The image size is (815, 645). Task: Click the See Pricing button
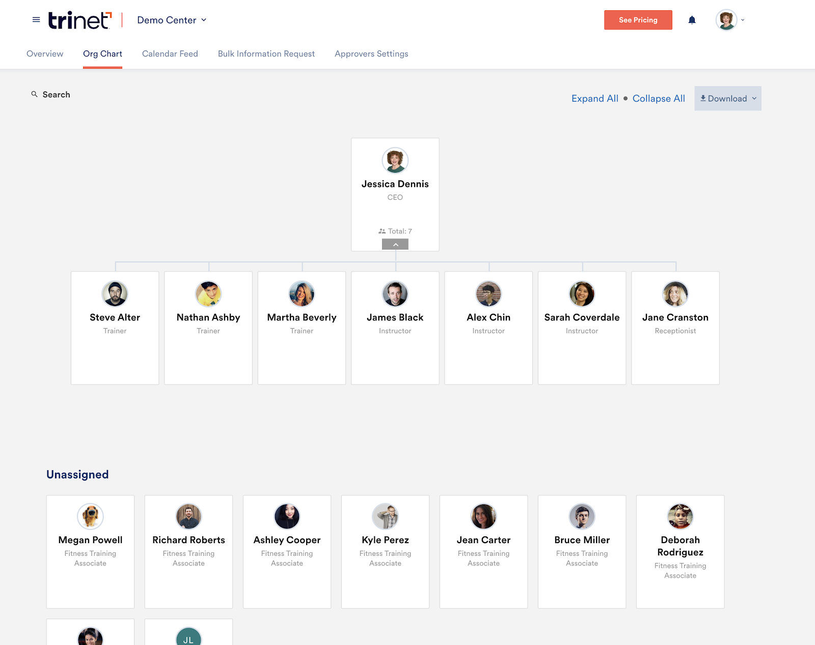click(638, 20)
